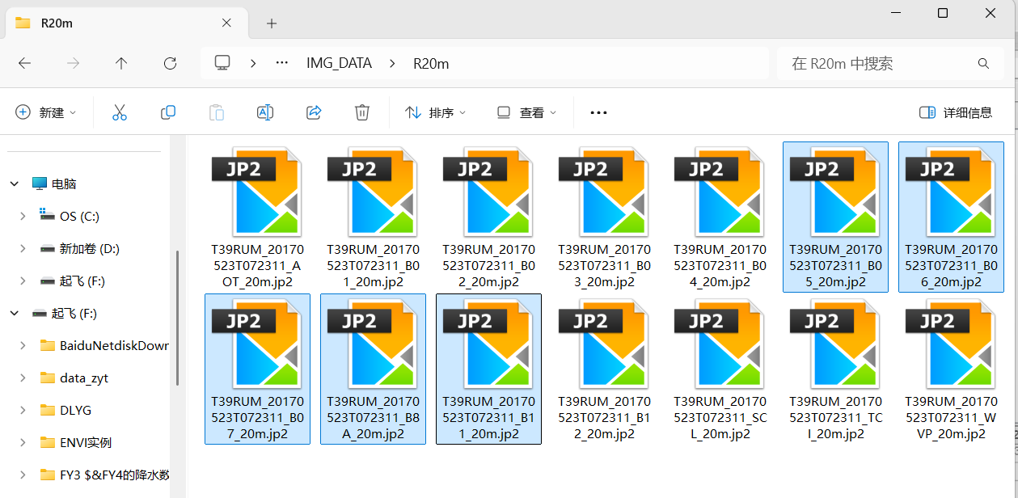Image resolution: width=1018 pixels, height=498 pixels.
Task: Click the Paste clipboard icon
Action: click(x=217, y=113)
